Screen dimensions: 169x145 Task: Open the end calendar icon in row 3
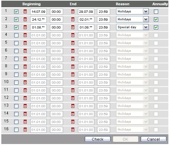click(x=73, y=27)
